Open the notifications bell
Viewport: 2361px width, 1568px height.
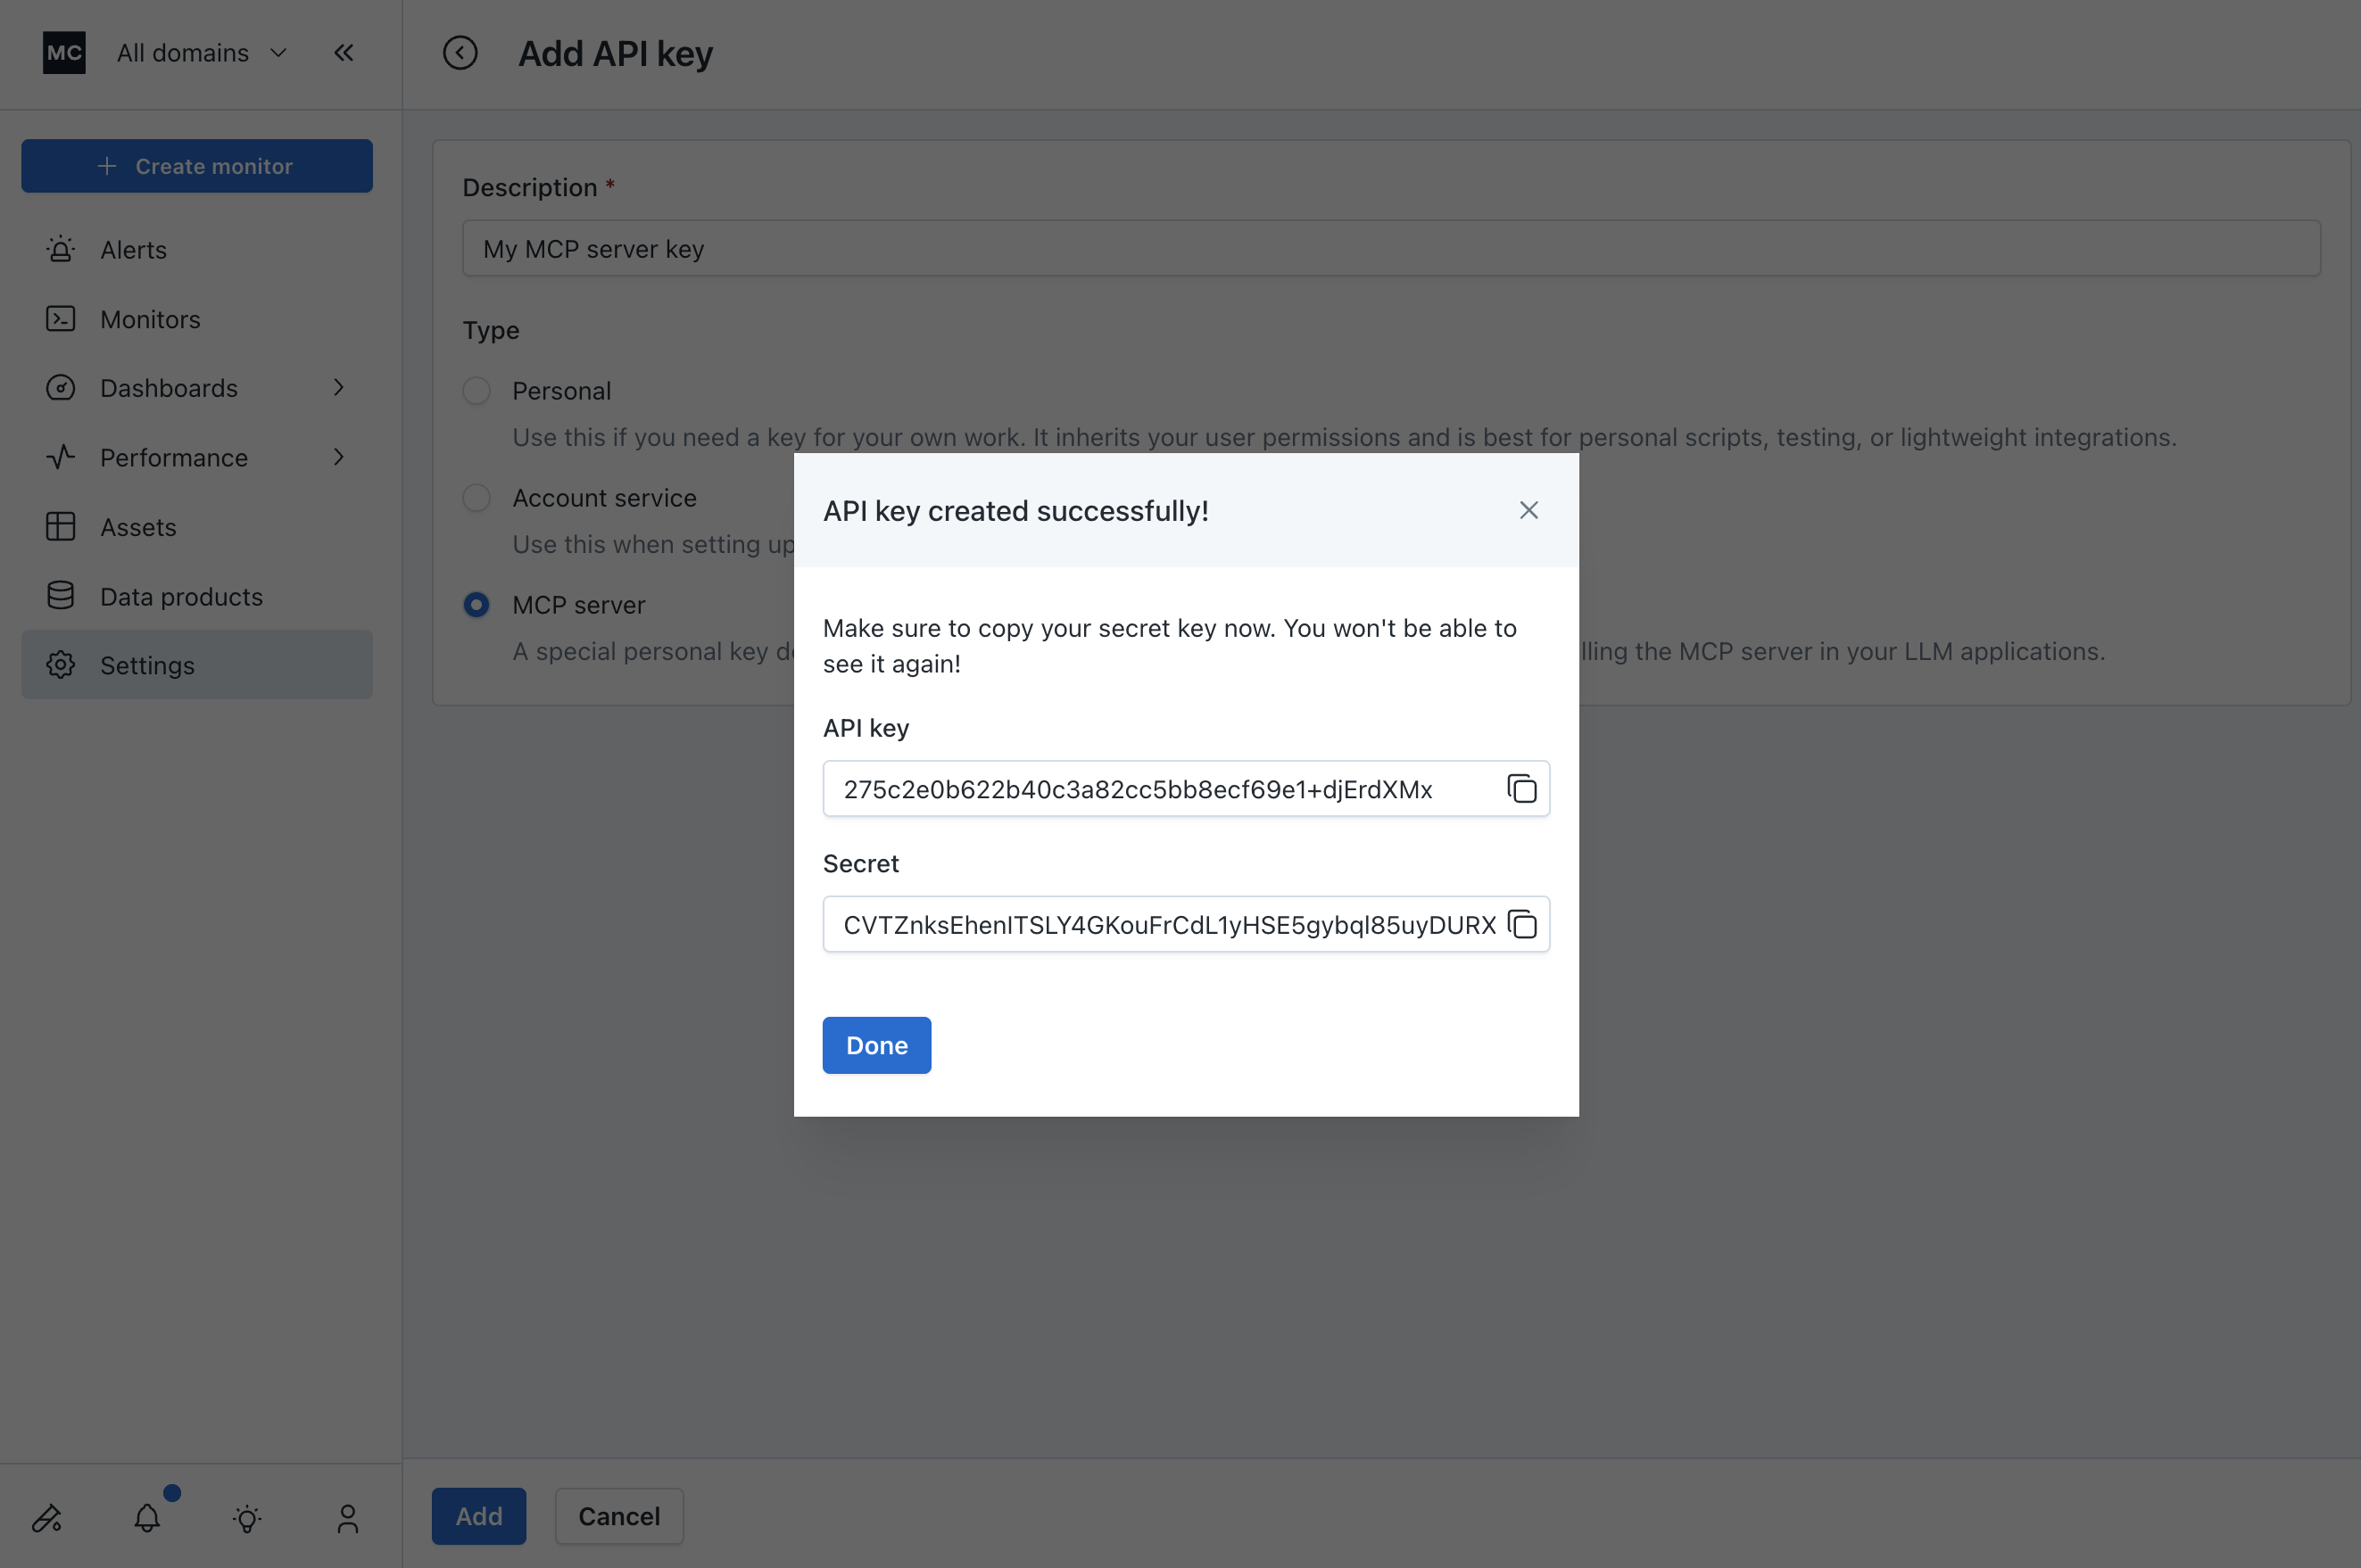(x=147, y=1517)
